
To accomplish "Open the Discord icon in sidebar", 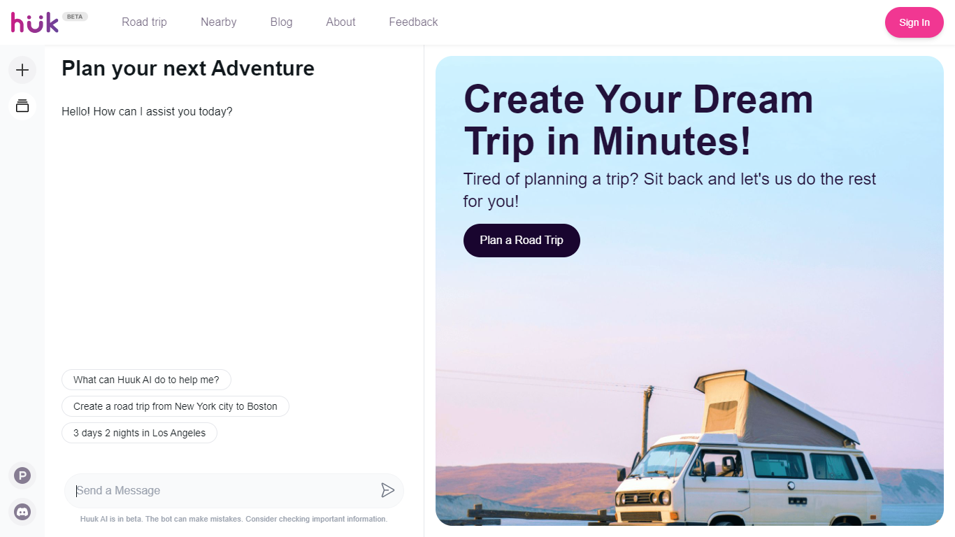I will (22, 512).
